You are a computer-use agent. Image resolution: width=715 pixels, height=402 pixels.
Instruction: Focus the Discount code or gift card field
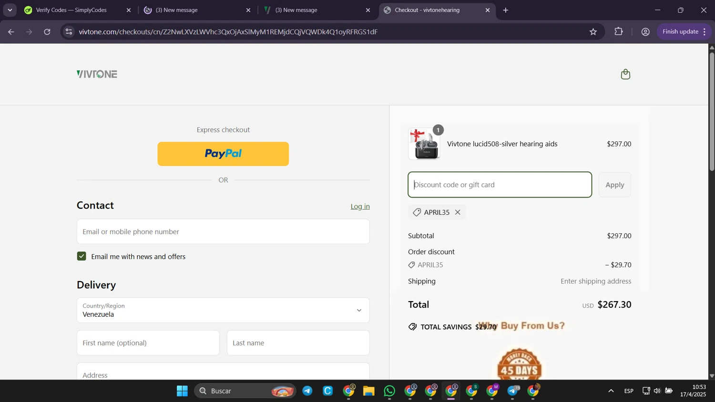coord(500,185)
